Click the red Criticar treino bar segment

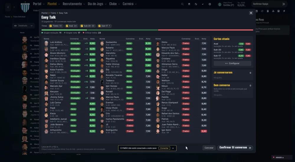(205, 30)
